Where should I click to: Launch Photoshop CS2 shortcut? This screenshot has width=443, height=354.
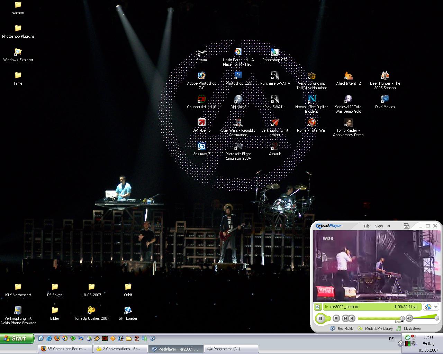[275, 55]
